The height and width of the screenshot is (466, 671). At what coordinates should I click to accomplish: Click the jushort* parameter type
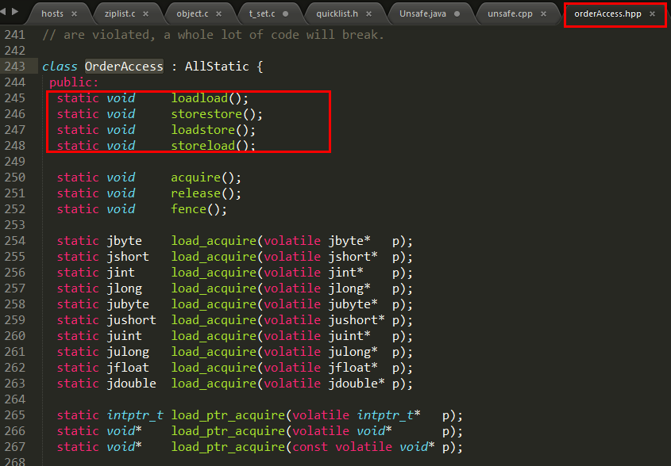[357, 320]
